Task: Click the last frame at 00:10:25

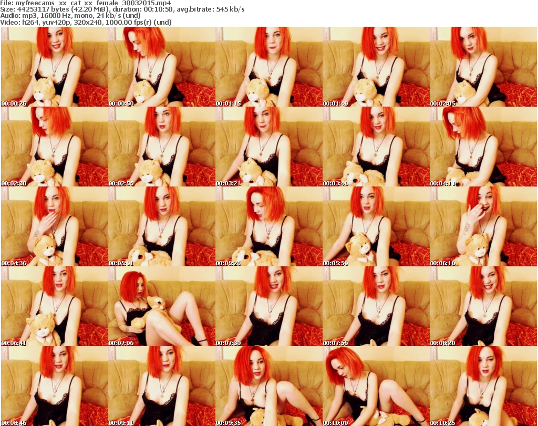Action: coord(483,386)
